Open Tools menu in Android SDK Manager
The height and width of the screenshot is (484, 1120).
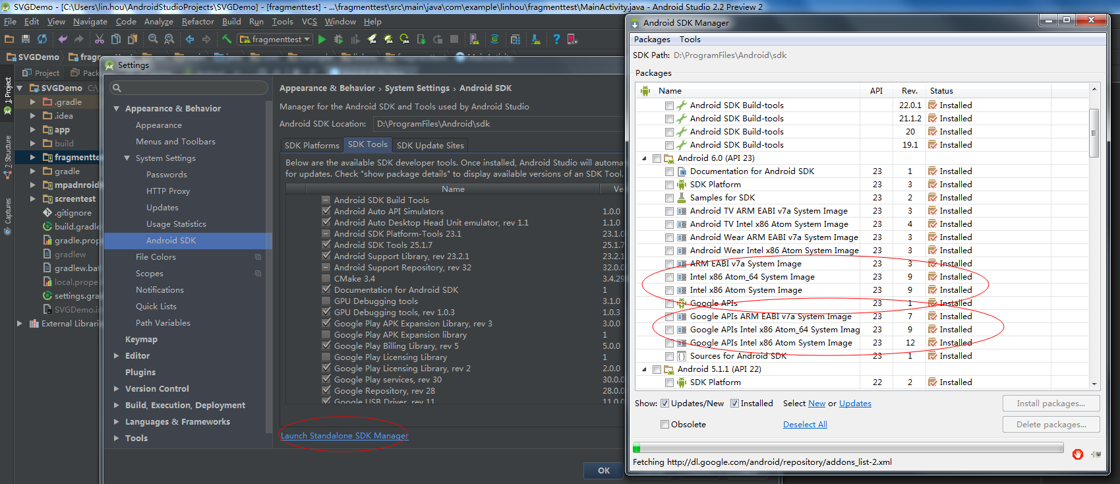pos(690,40)
